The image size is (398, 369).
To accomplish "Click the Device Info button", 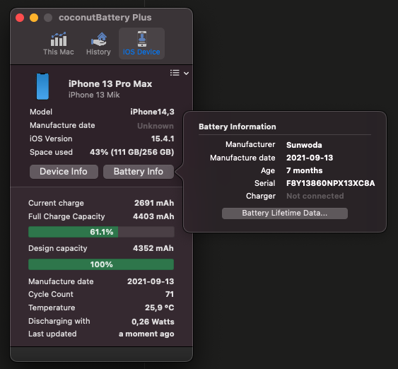I will (x=64, y=172).
